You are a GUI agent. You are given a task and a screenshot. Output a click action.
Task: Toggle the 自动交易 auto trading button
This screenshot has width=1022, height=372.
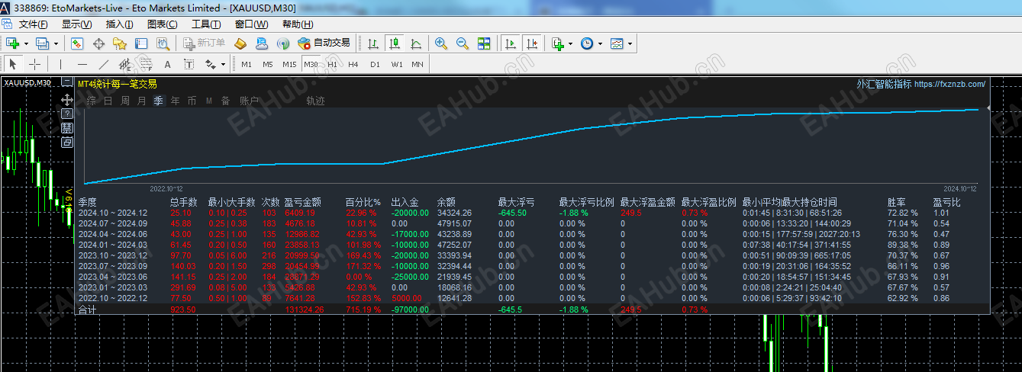click(x=324, y=43)
